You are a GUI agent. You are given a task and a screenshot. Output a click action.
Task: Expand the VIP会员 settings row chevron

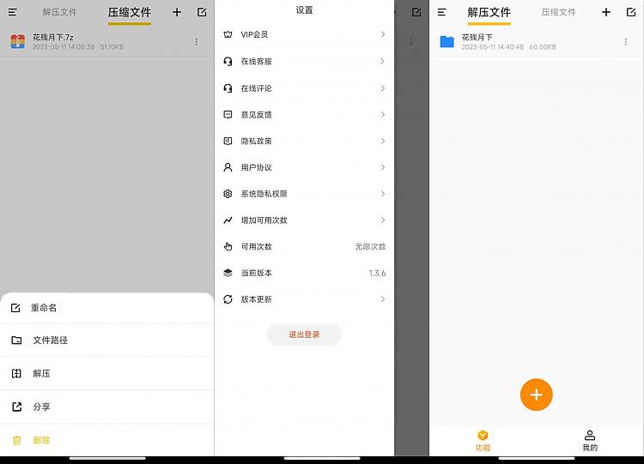(x=382, y=34)
